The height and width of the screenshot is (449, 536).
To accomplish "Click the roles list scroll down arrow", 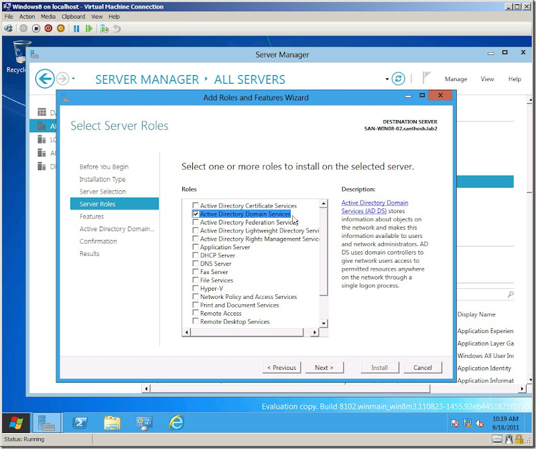I will [324, 323].
